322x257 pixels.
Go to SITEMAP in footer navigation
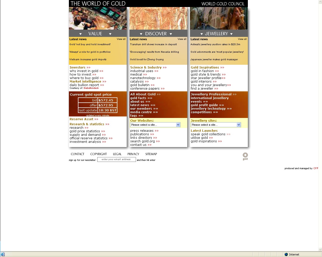151,154
